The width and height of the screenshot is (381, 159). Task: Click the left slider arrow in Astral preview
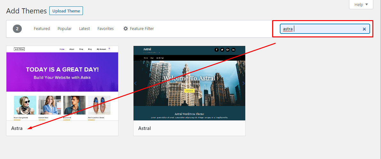click(135, 83)
